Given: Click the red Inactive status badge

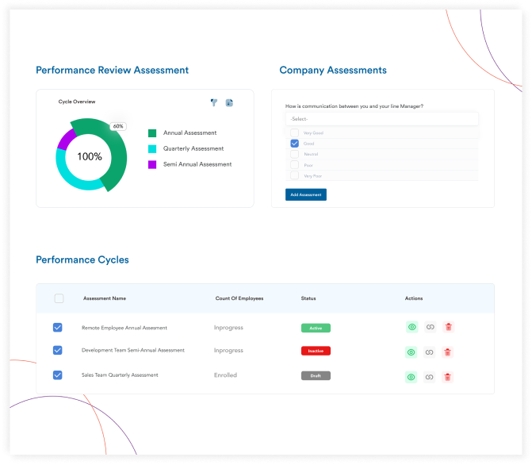Looking at the screenshot, I should click(x=316, y=351).
